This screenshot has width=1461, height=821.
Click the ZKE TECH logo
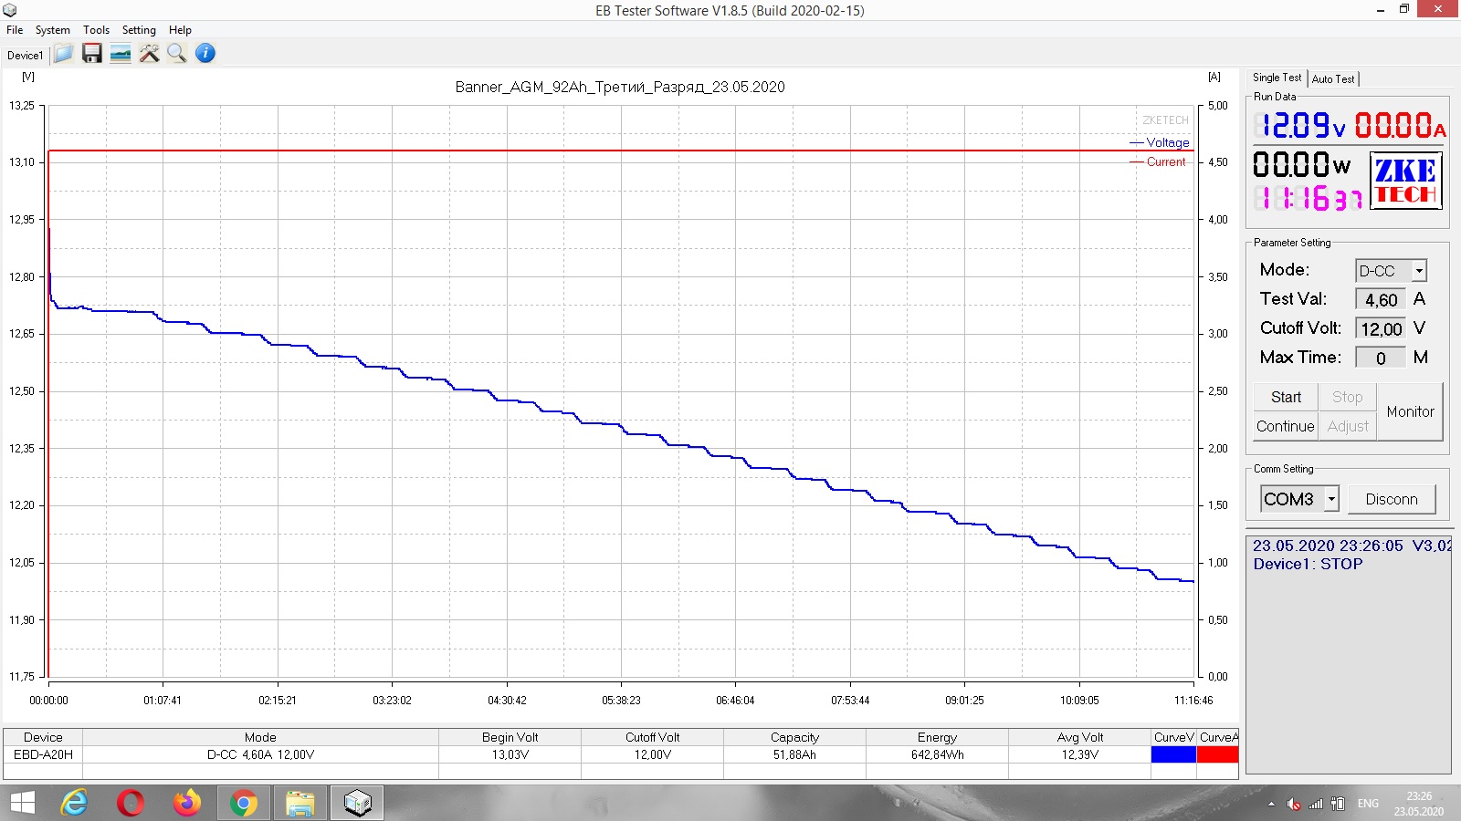coord(1405,181)
